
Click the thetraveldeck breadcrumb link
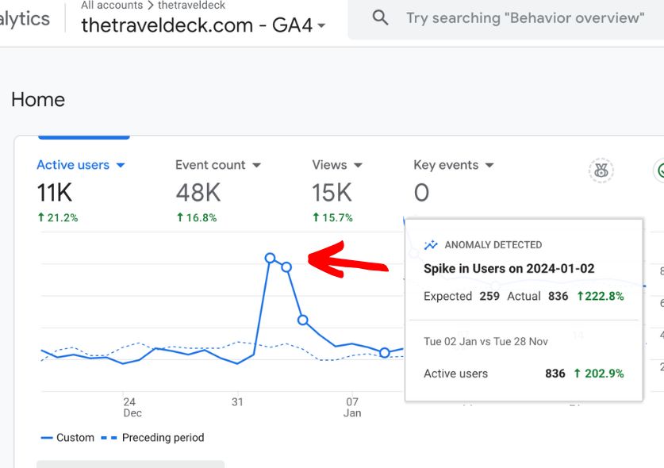(x=191, y=6)
